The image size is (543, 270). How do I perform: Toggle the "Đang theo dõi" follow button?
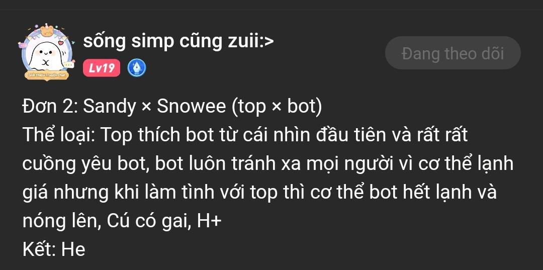click(x=452, y=53)
